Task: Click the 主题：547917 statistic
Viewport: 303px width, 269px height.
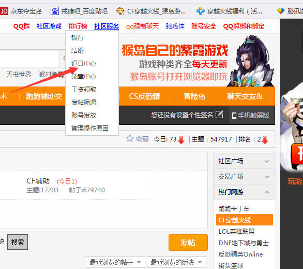Action: click(211, 139)
